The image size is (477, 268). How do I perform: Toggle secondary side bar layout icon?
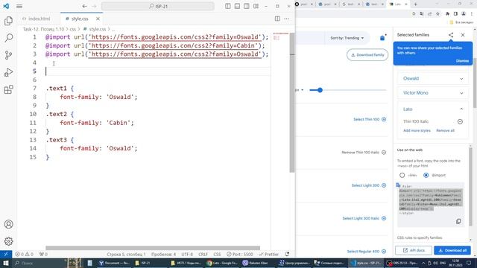click(x=247, y=6)
